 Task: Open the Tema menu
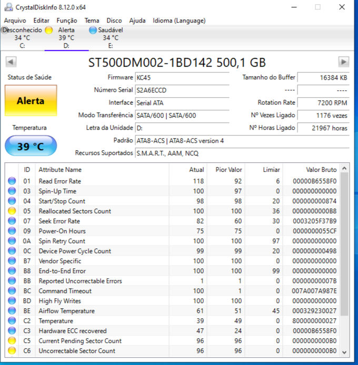[92, 20]
